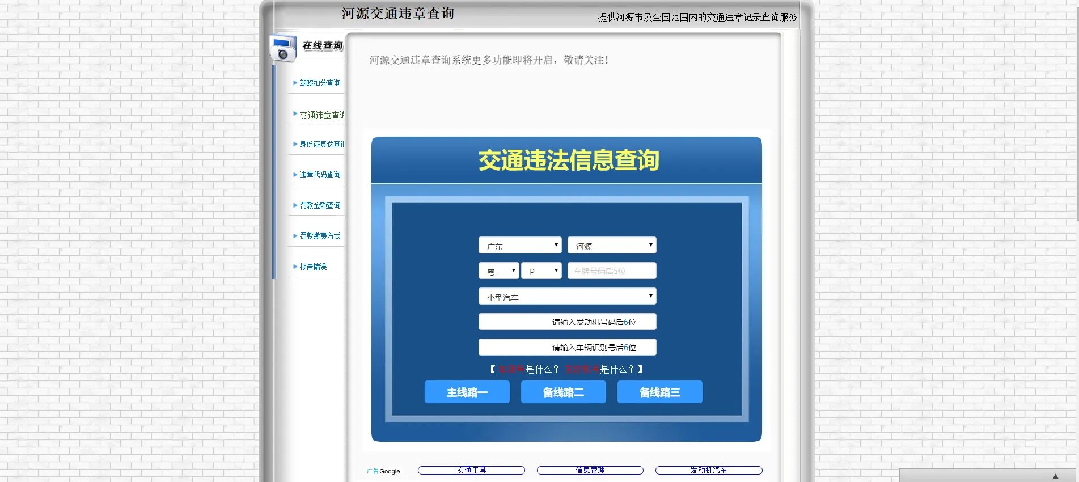1079x482 pixels.
Task: Open the 身份证真伪查询 sidebar link
Action: click(321, 144)
